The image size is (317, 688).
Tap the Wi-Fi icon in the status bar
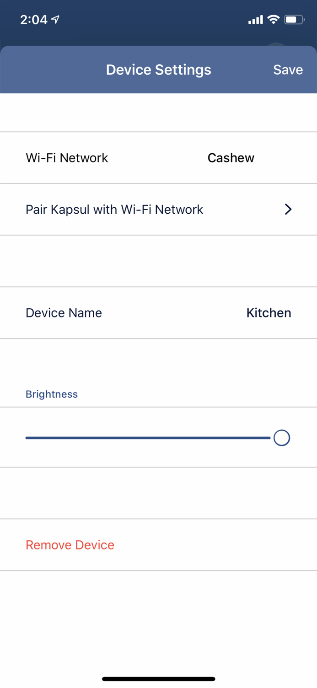click(274, 19)
